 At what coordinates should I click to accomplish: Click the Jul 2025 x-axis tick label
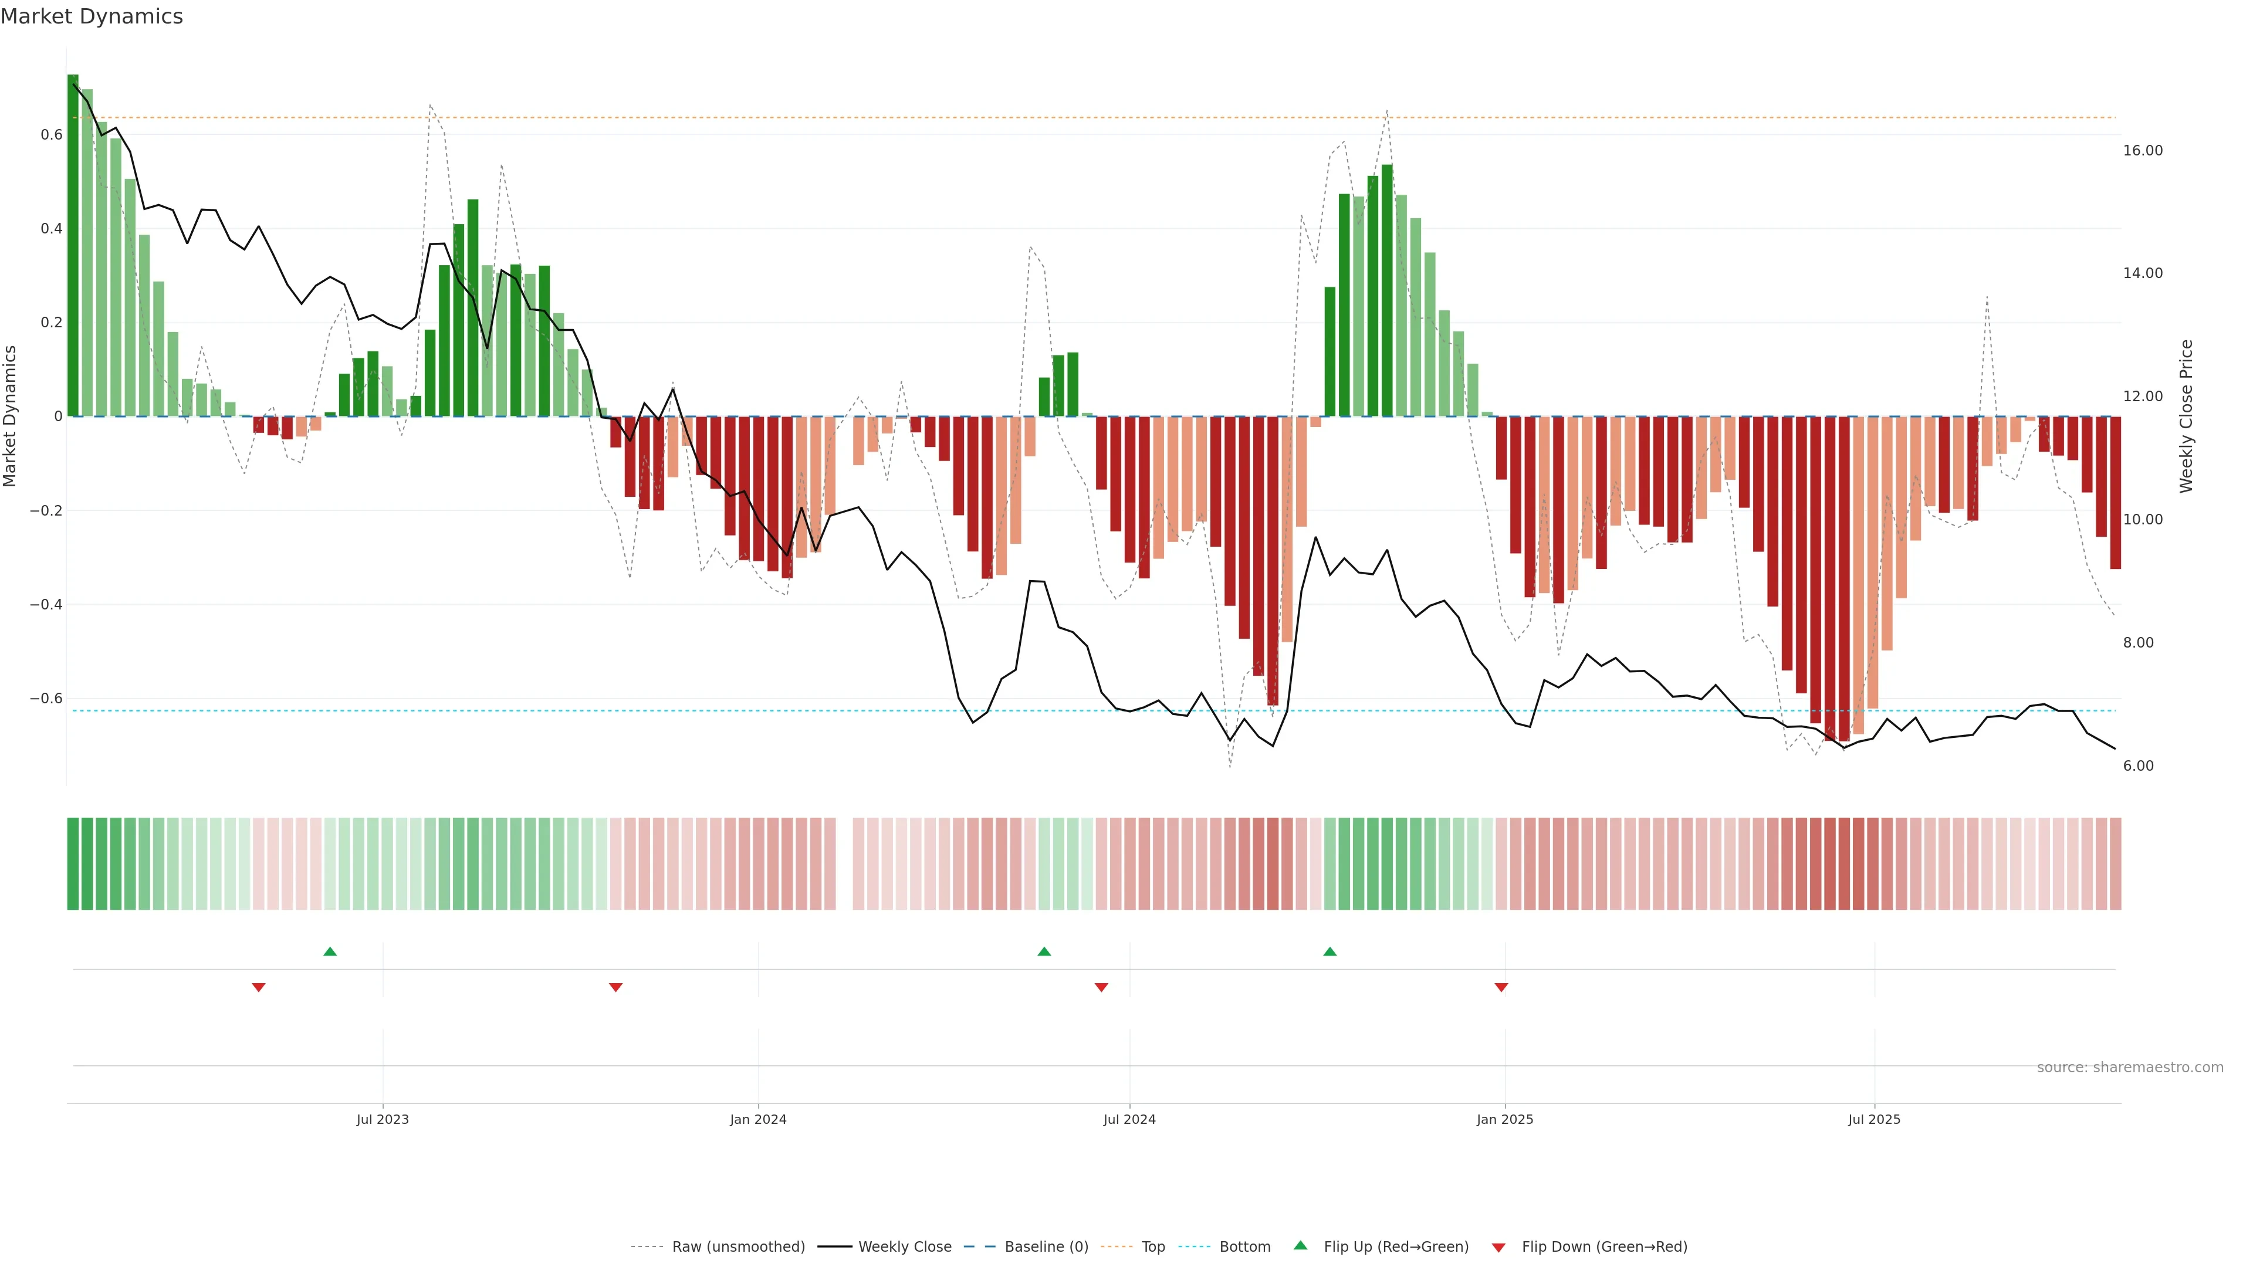click(x=1873, y=1119)
